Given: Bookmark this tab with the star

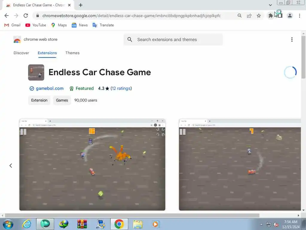Looking at the screenshot, I should tap(259, 16).
